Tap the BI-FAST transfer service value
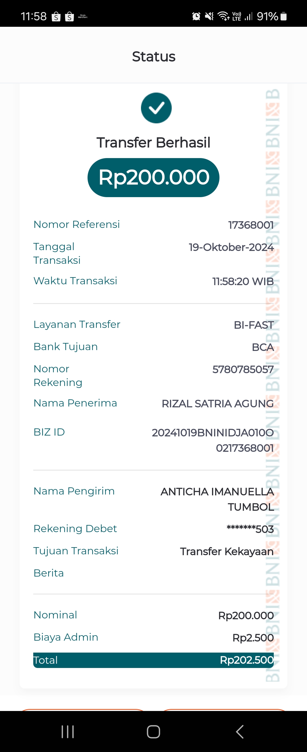Image resolution: width=307 pixels, height=752 pixels. tap(253, 325)
